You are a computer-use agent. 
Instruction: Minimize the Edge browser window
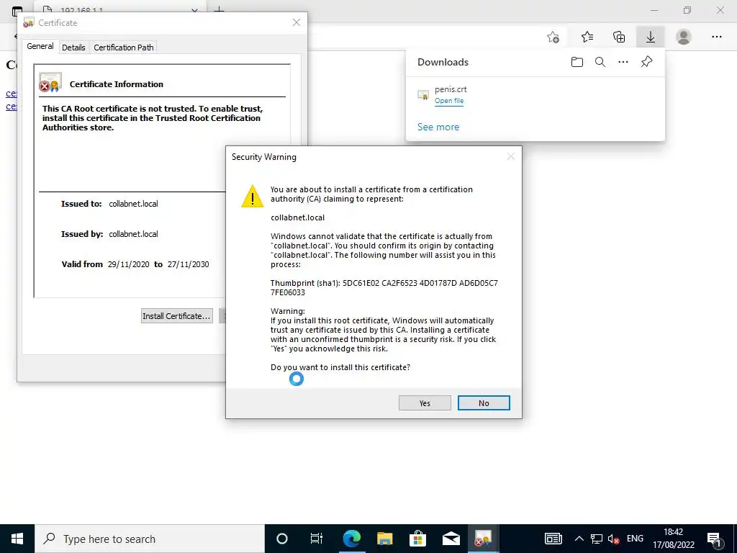654,10
